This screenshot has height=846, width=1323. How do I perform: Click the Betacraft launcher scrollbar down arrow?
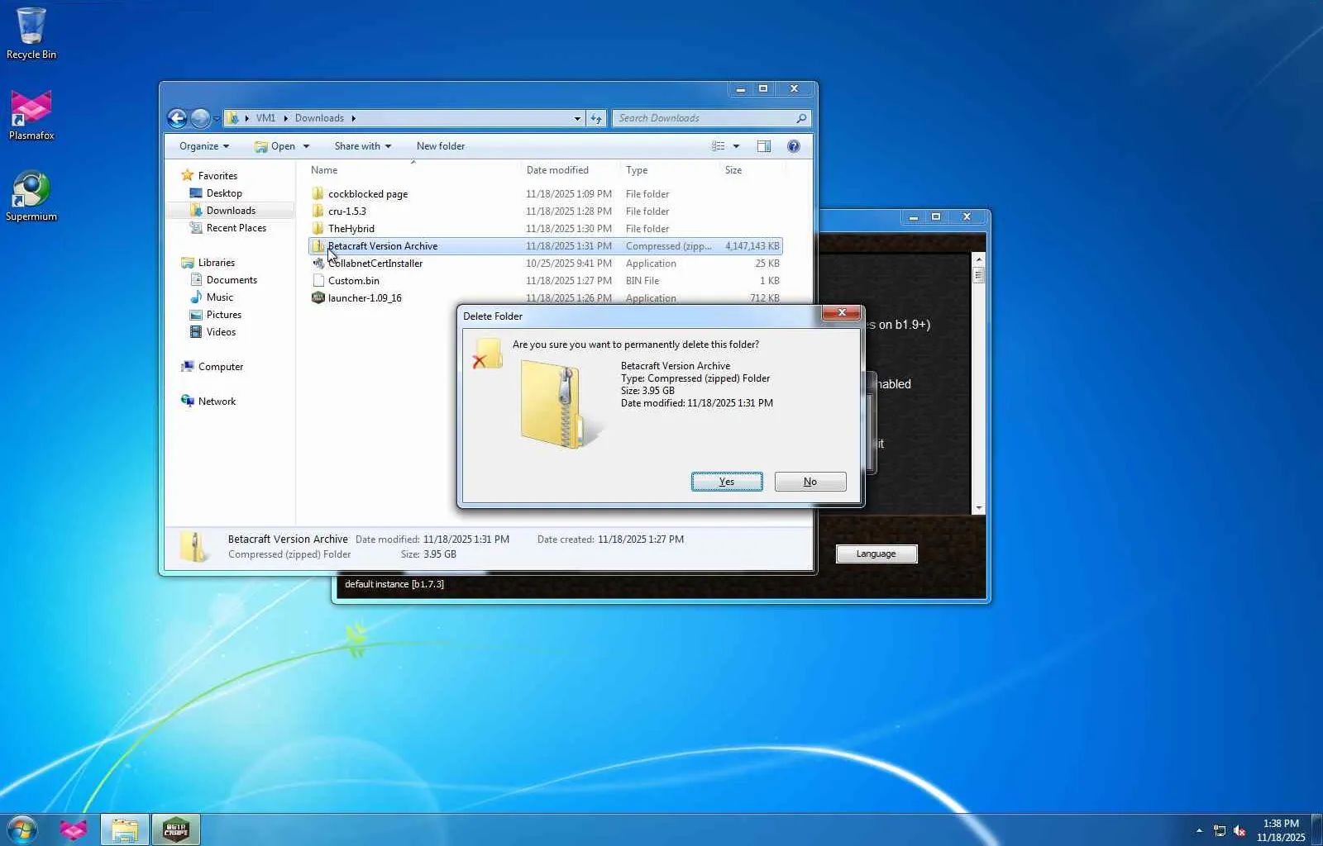click(x=979, y=508)
